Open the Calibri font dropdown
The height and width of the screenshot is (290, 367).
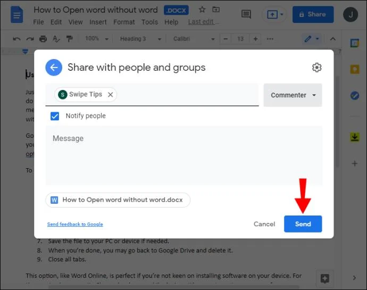194,39
